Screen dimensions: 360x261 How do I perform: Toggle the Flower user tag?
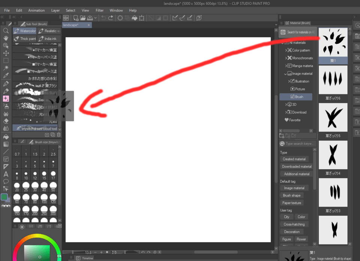coord(301,239)
